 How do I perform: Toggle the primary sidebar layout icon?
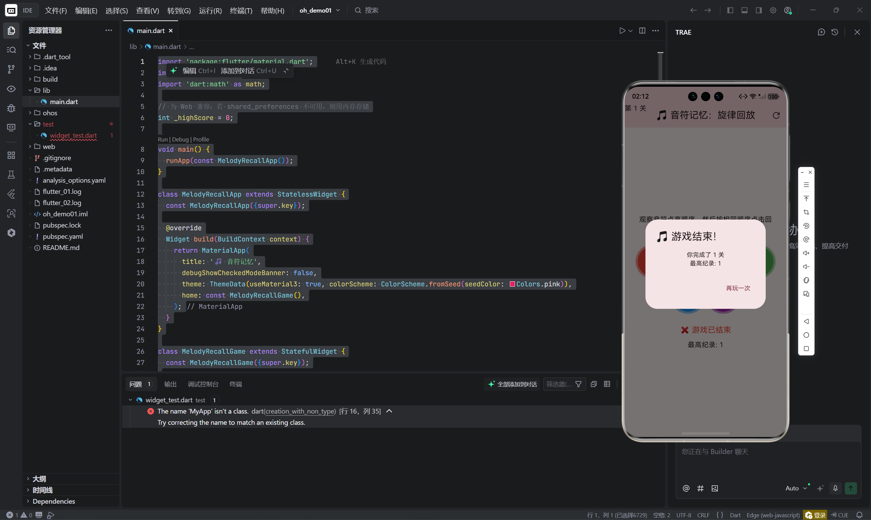[730, 11]
